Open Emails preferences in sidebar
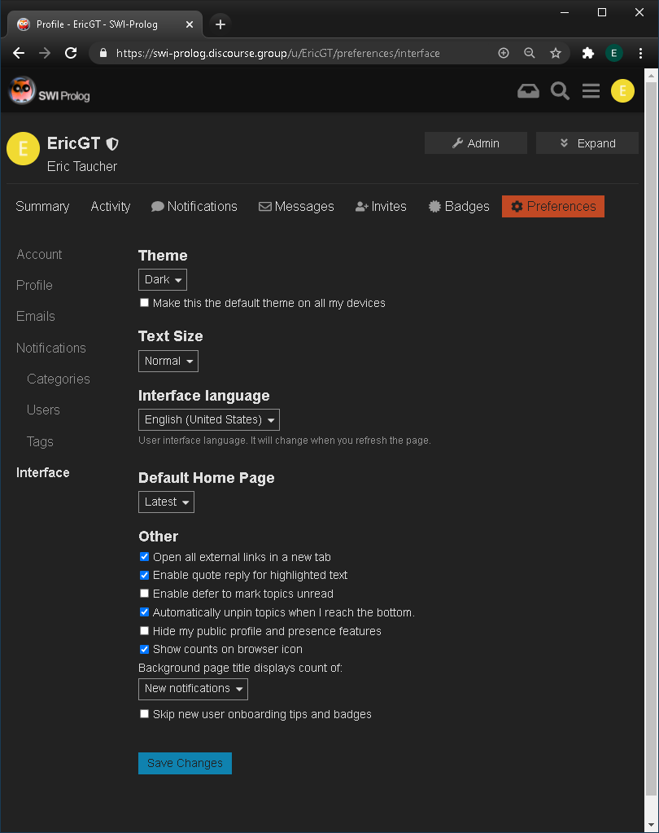Viewport: 659px width, 833px height. point(36,317)
